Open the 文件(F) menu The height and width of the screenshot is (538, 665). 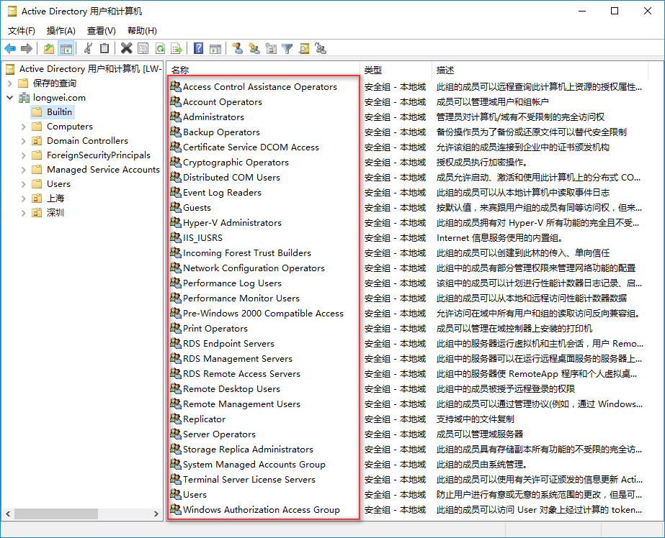pos(22,30)
